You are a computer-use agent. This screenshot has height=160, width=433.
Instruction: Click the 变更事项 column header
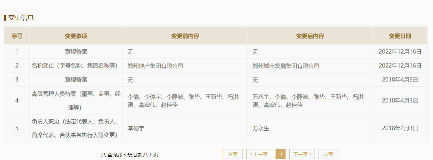click(76, 36)
